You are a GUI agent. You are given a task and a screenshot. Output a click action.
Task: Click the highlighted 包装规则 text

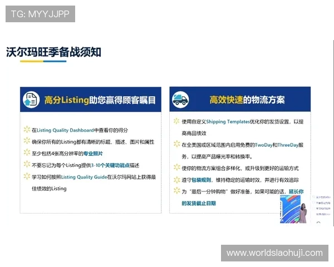(201, 180)
